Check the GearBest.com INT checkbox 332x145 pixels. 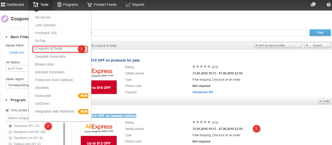[x=10, y=138]
